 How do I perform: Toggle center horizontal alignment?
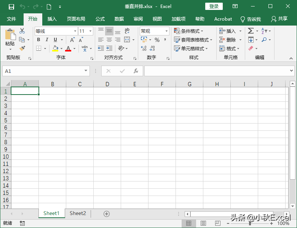109,40
